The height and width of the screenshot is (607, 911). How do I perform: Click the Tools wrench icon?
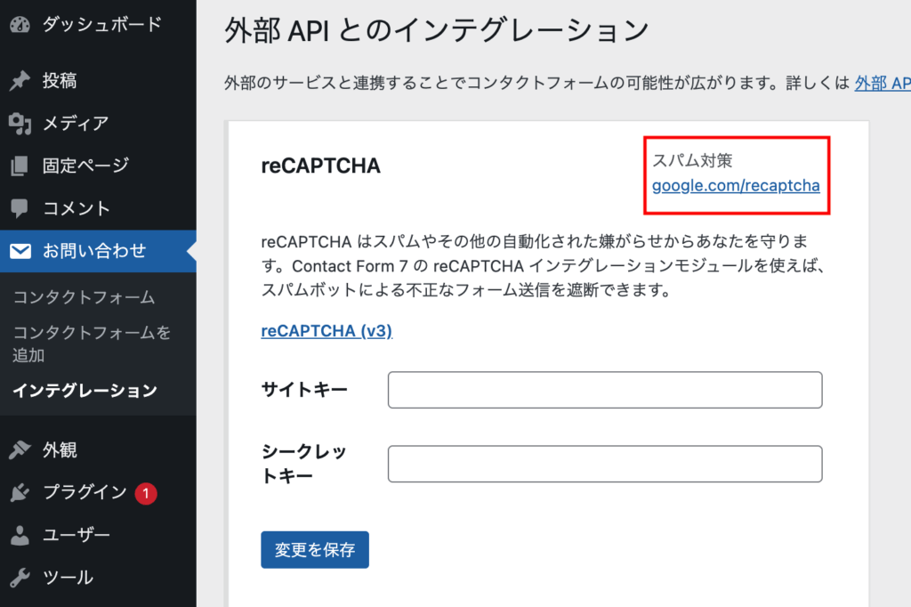click(x=20, y=579)
